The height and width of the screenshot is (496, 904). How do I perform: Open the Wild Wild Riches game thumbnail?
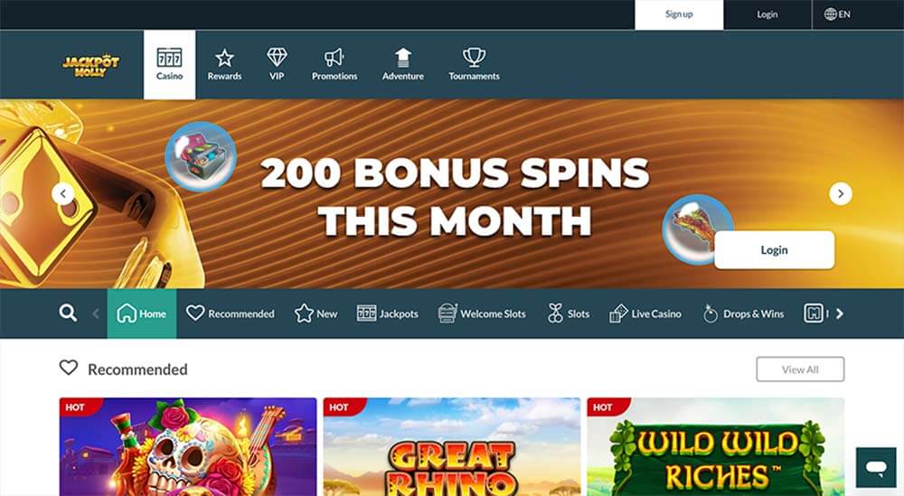coord(715,446)
